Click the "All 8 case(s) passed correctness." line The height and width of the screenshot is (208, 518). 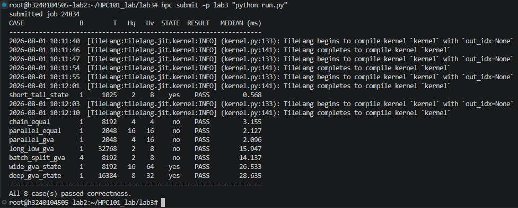70,194
